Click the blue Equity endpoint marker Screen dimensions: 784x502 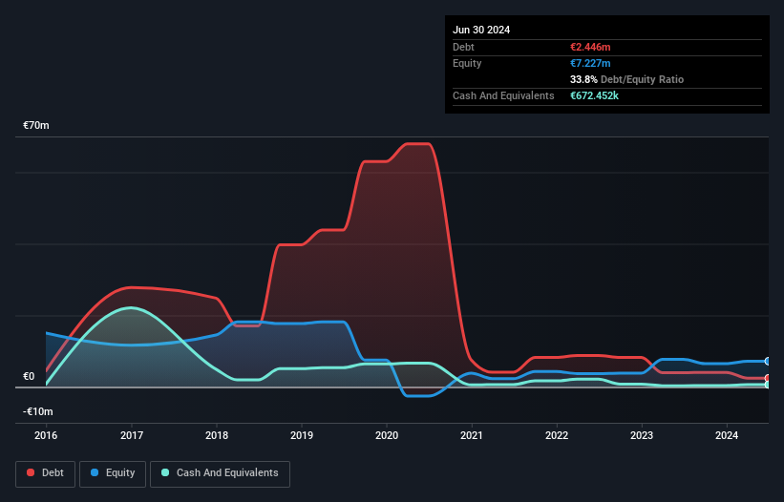[768, 361]
